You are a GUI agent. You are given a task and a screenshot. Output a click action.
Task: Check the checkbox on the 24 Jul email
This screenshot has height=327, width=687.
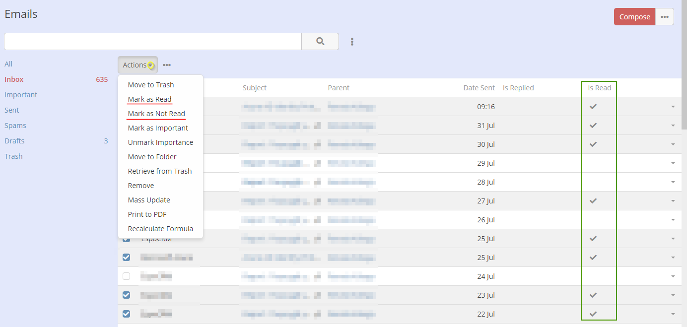pyautogui.click(x=127, y=276)
